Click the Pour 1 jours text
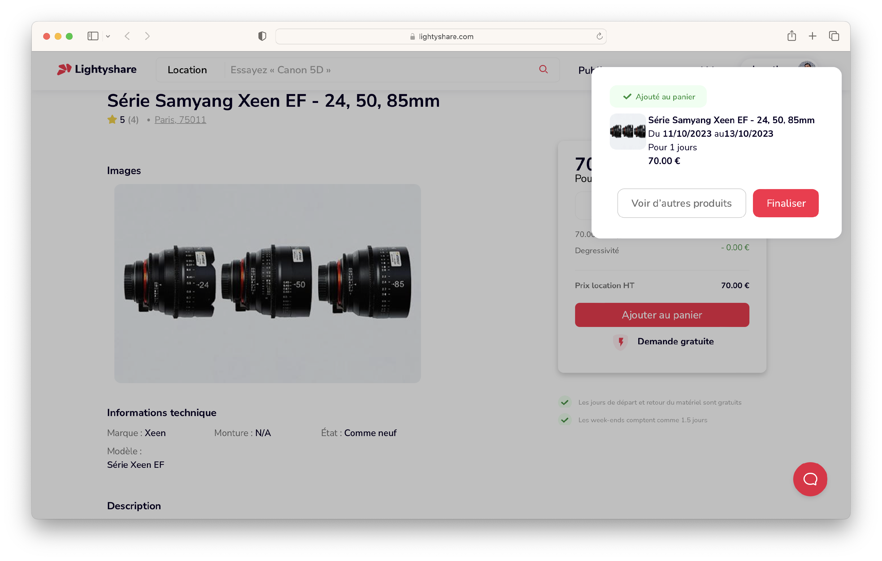Screen dimensions: 882x561 672,147
